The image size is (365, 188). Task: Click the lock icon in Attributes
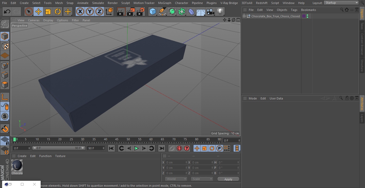(x=347, y=98)
